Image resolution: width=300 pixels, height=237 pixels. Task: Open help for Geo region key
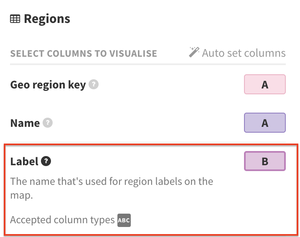click(x=94, y=85)
